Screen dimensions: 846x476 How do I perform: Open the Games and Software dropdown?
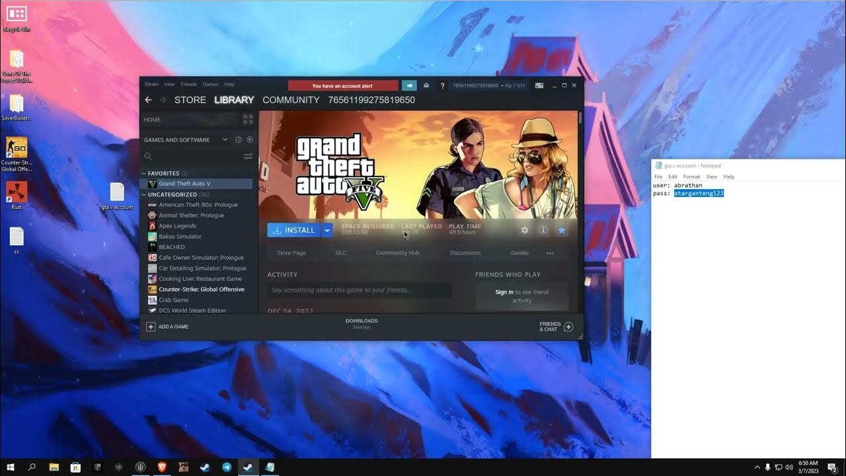[x=225, y=139]
